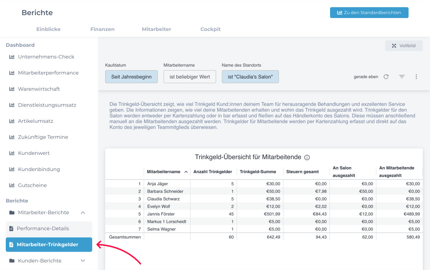Switch to the Einblicke tab
The height and width of the screenshot is (270, 430).
[49, 29]
